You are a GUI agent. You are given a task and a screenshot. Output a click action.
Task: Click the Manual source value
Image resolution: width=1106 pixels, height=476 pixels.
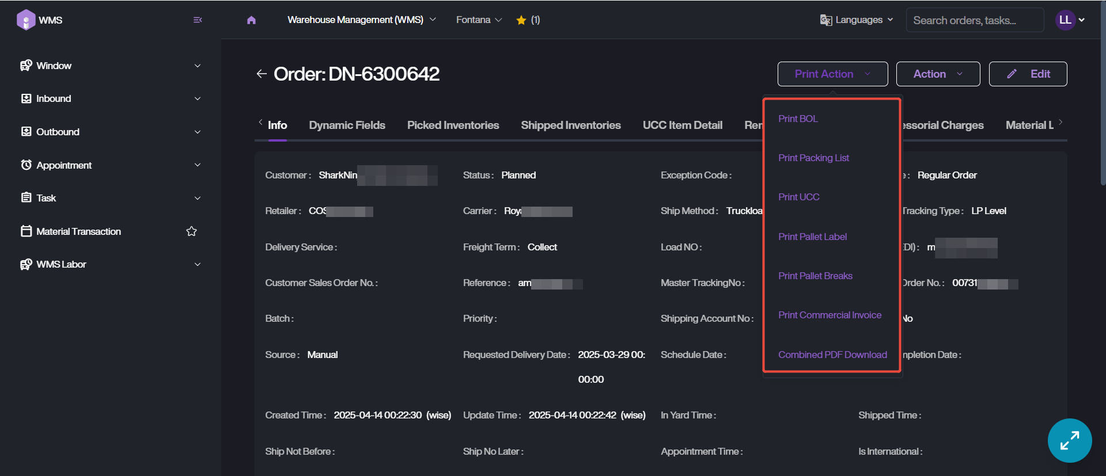coord(322,355)
